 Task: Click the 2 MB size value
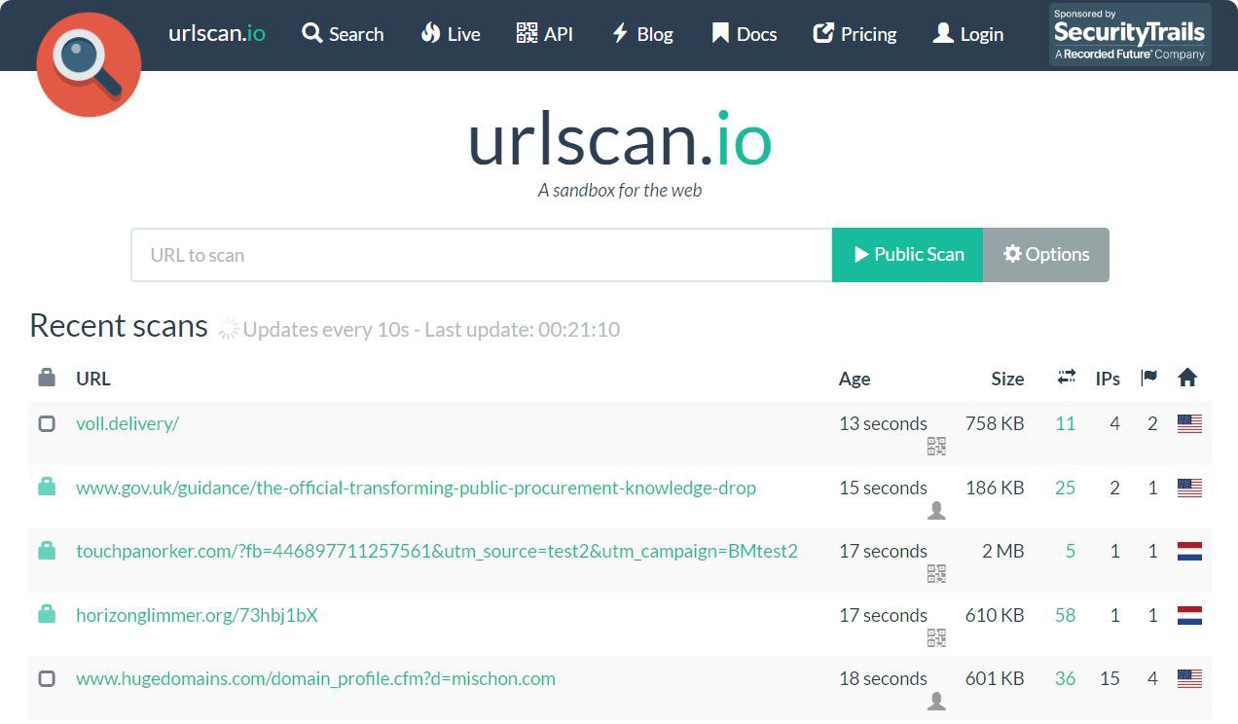[1003, 551]
